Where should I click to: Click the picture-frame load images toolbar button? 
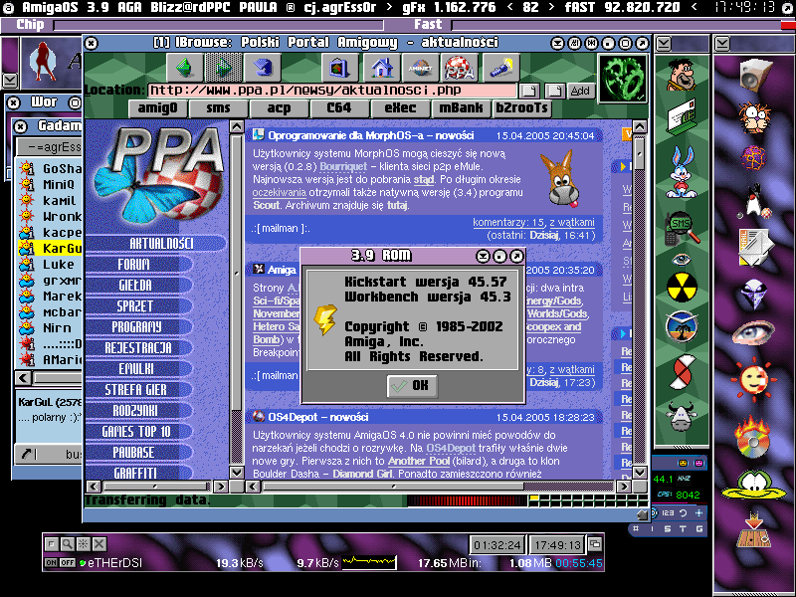(340, 68)
